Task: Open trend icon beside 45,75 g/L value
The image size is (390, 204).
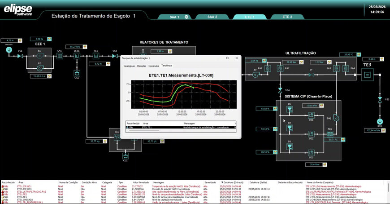Action: [162, 141]
